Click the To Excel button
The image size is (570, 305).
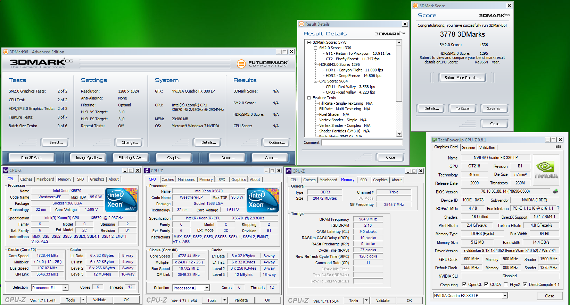pos(463,108)
